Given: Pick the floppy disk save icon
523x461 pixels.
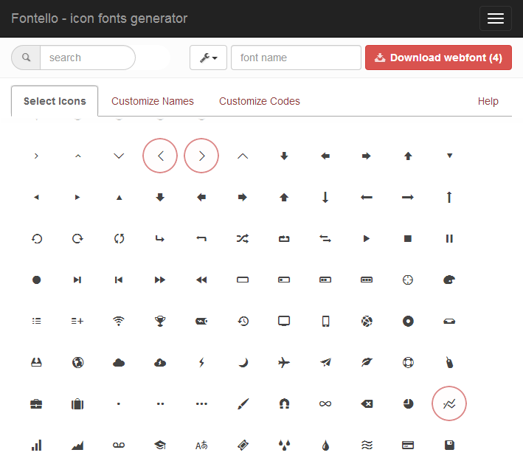Looking at the screenshot, I should (449, 445).
